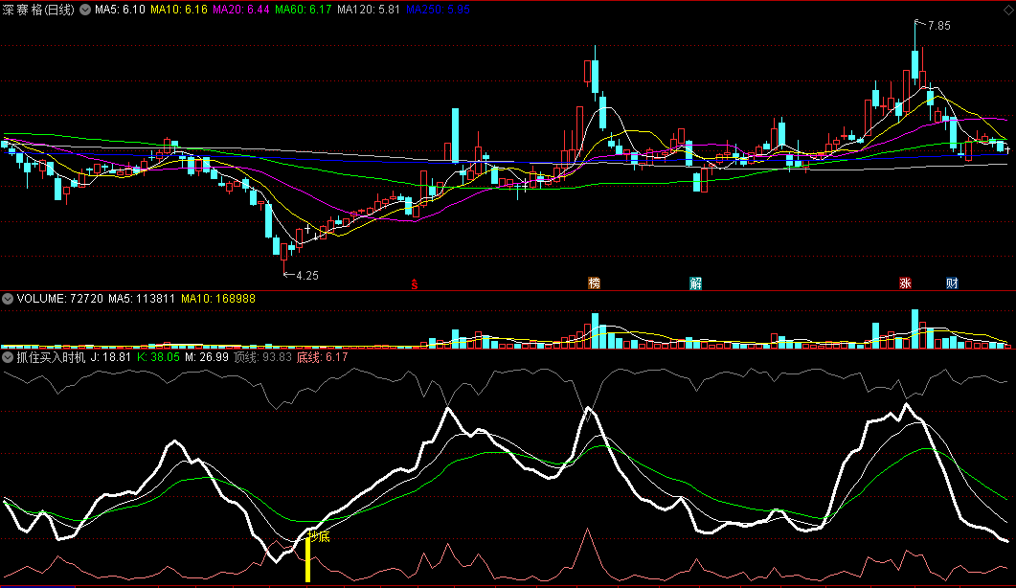Screen dimensions: 1016x588
Task: Click the VOLUME: 72720 label
Action: 59,299
